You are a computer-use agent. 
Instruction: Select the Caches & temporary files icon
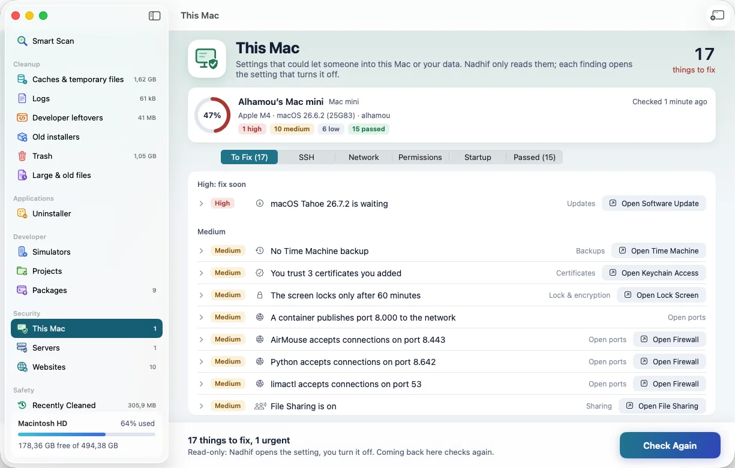point(22,79)
